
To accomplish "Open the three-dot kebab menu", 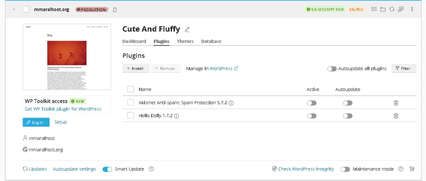I will tap(412, 9).
